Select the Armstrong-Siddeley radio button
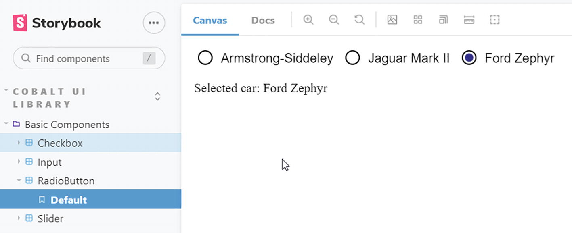 205,58
